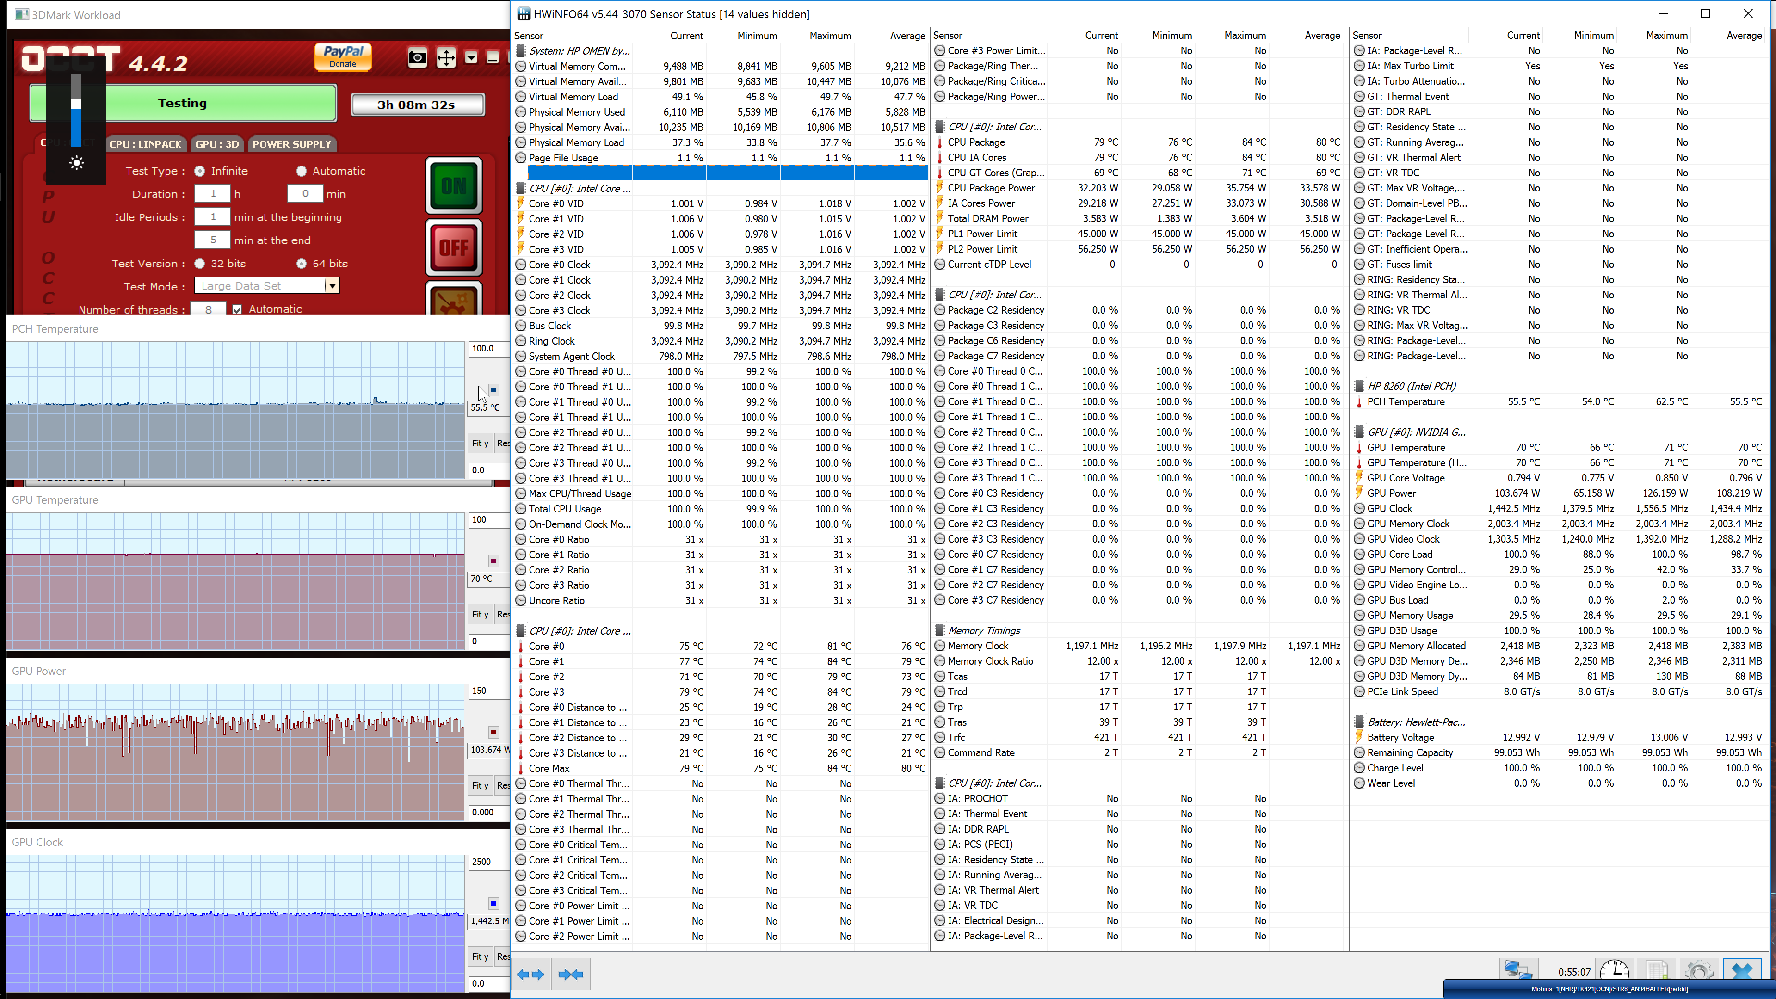Click CPU Package Power lightning icon
1776x999 pixels.
pos(940,187)
